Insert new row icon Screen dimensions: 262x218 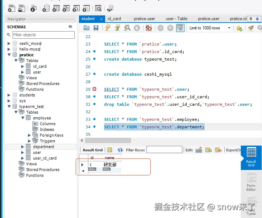(x=209, y=150)
